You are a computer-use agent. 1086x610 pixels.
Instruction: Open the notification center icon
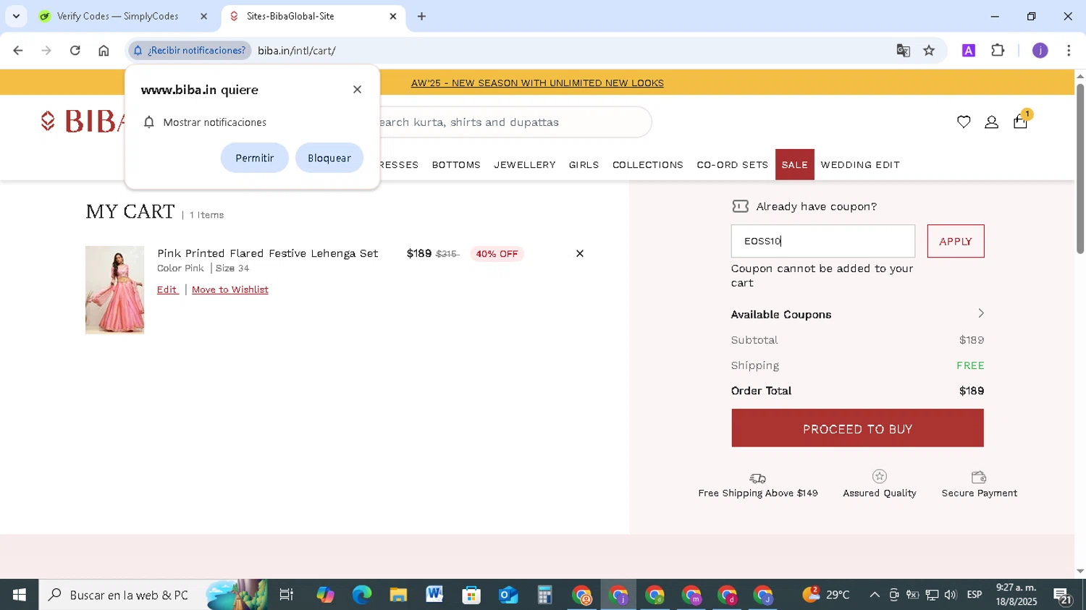[x=1063, y=596]
